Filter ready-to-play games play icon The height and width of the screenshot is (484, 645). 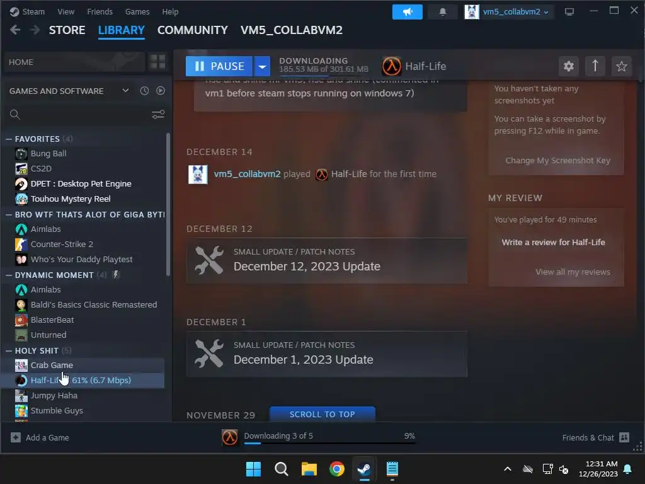pyautogui.click(x=161, y=91)
